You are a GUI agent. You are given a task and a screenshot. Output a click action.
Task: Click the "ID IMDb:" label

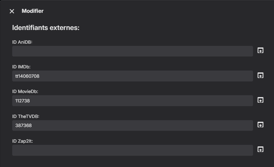(x=21, y=67)
